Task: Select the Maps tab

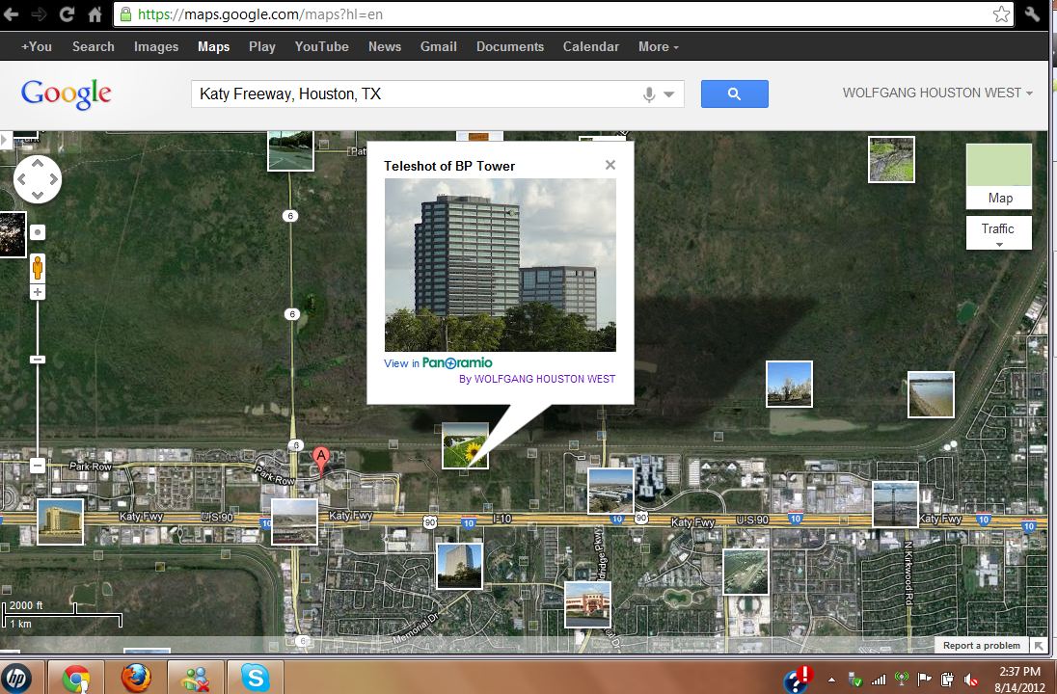Action: point(214,46)
